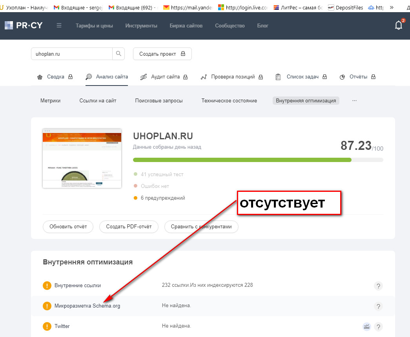The width and height of the screenshot is (410, 337).
Task: Click 41 успешный тест filter
Action: coord(159,174)
